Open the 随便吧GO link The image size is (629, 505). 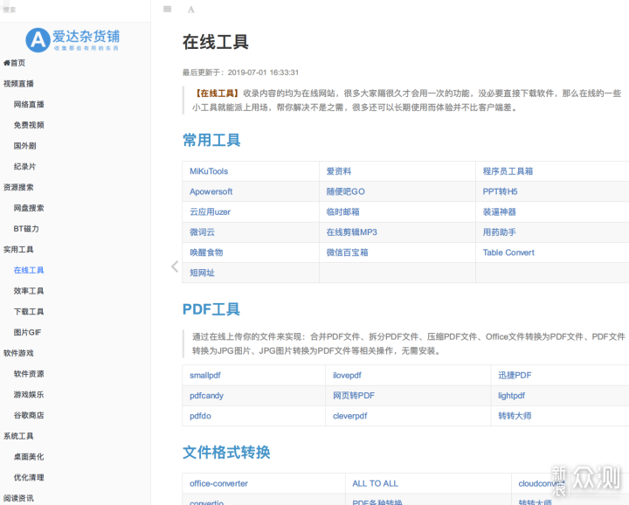point(345,191)
